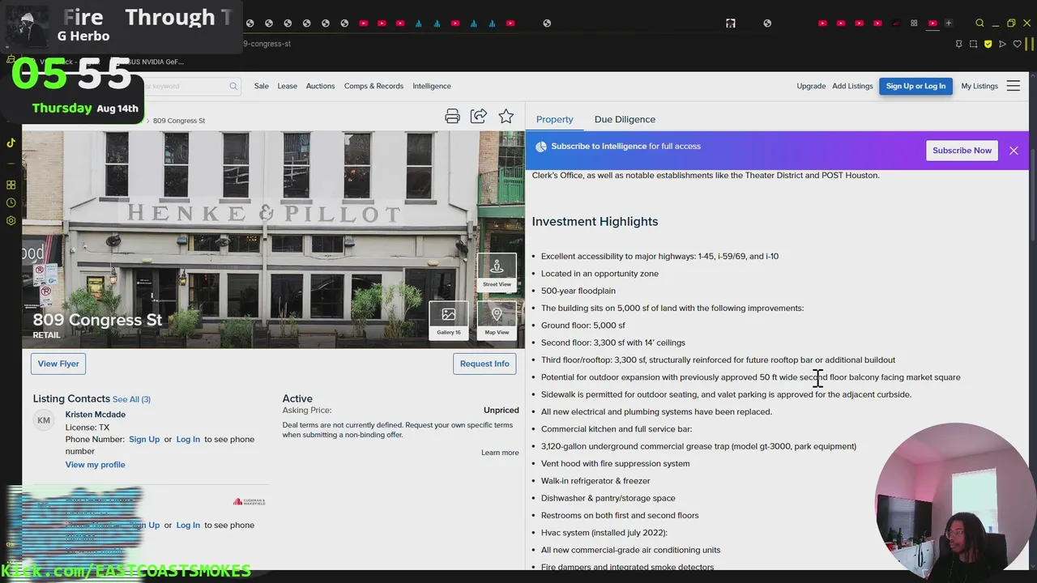Click the Cushman & Wakefield logo
The image size is (1037, 583).
click(249, 502)
